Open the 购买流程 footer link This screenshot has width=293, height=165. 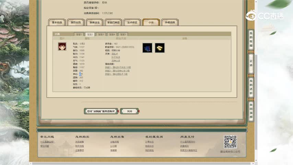[x=79, y=146]
